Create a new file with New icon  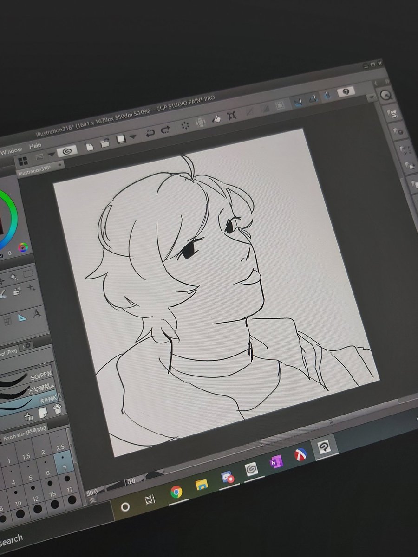click(90, 147)
